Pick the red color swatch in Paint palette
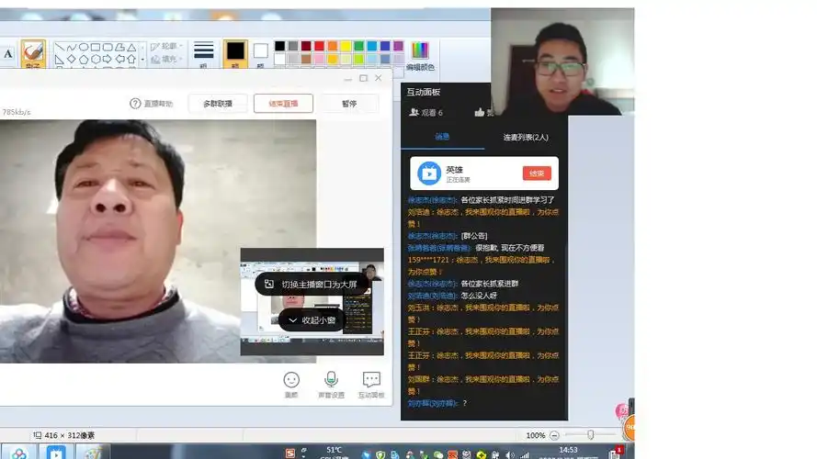Screen dimensions: 817x459 coord(320,46)
